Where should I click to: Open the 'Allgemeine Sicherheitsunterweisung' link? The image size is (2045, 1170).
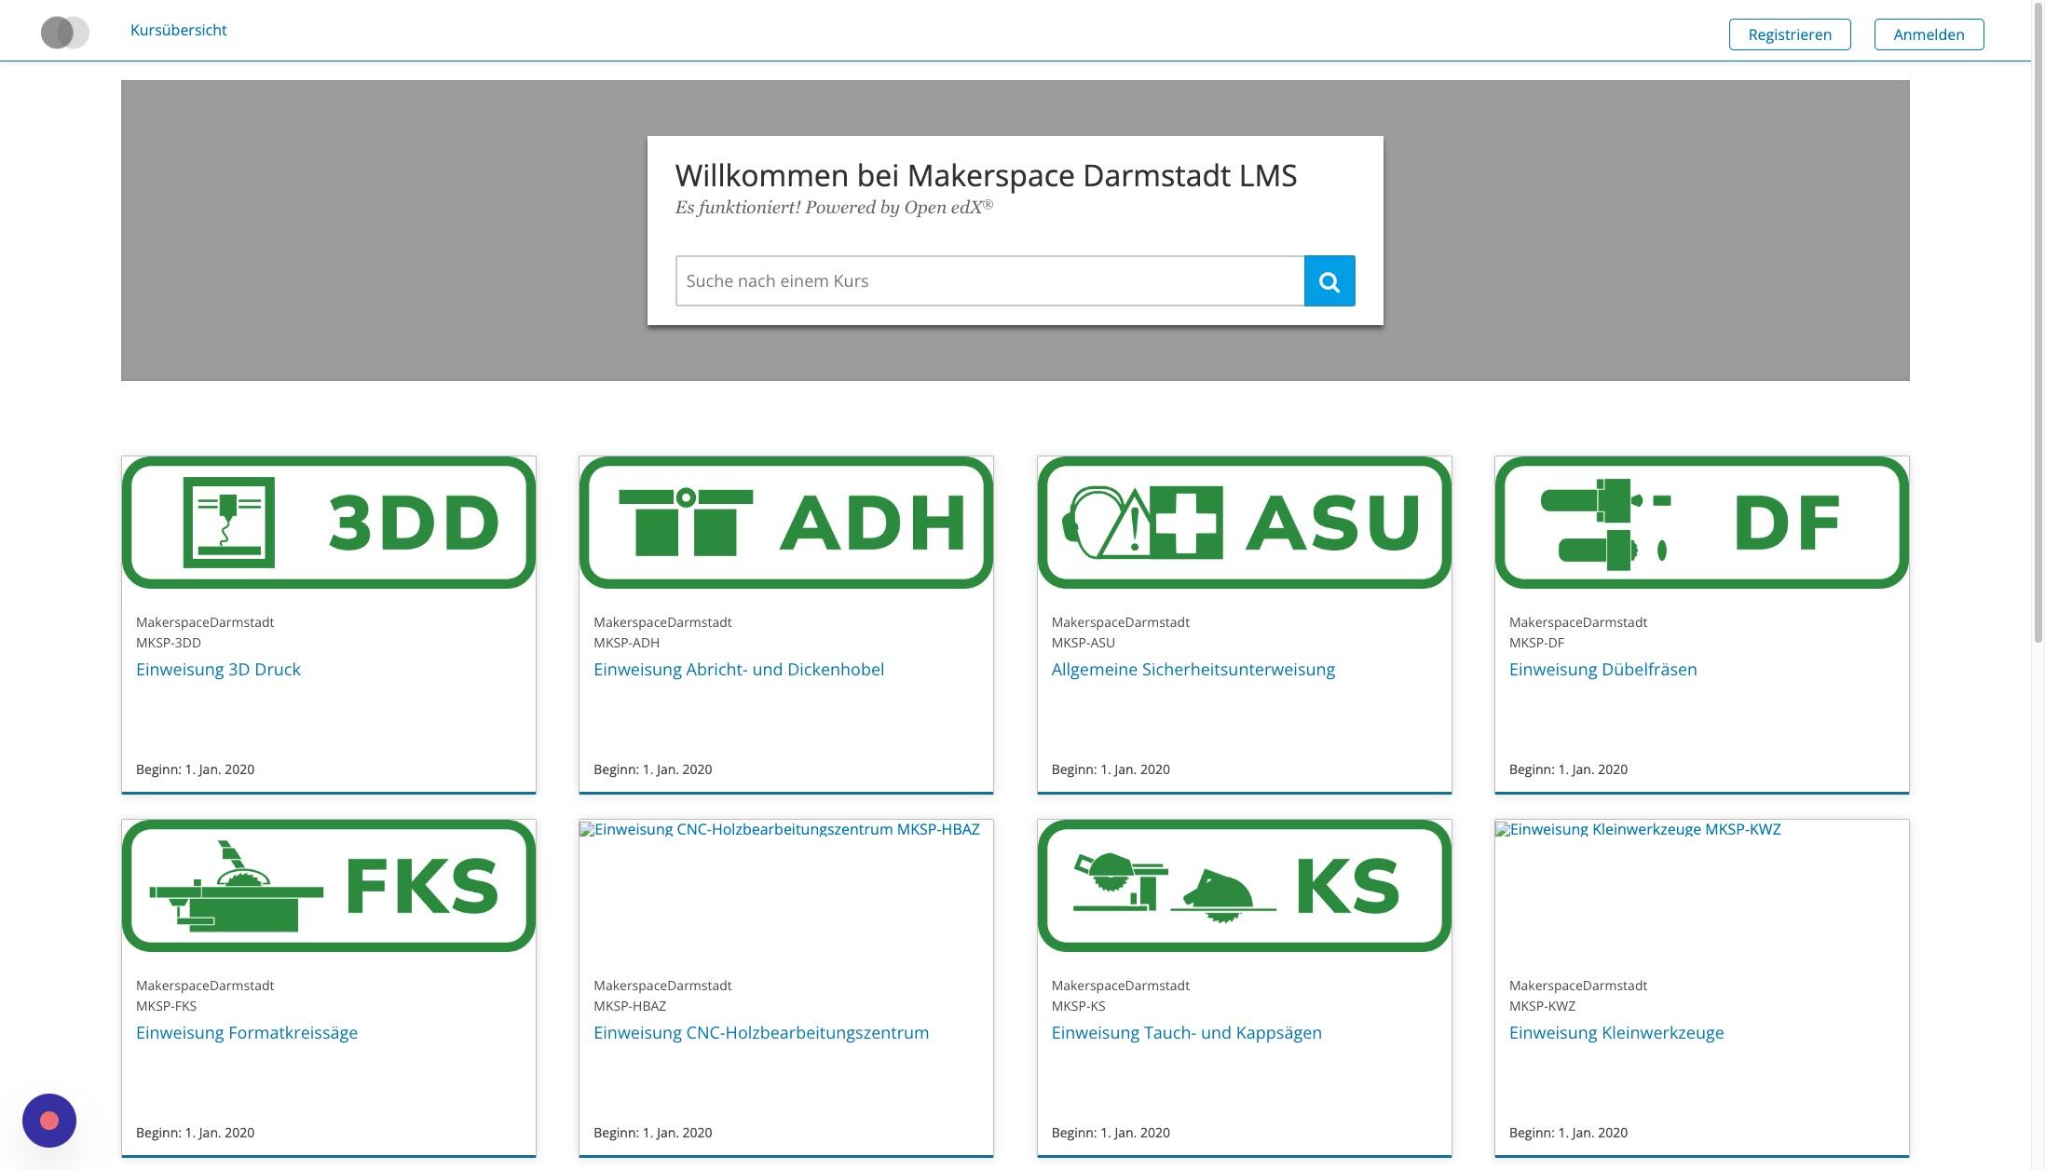coord(1193,669)
